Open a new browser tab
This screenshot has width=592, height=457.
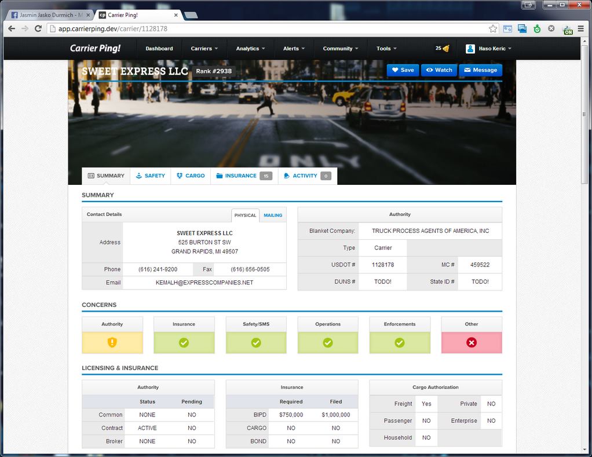tap(191, 15)
